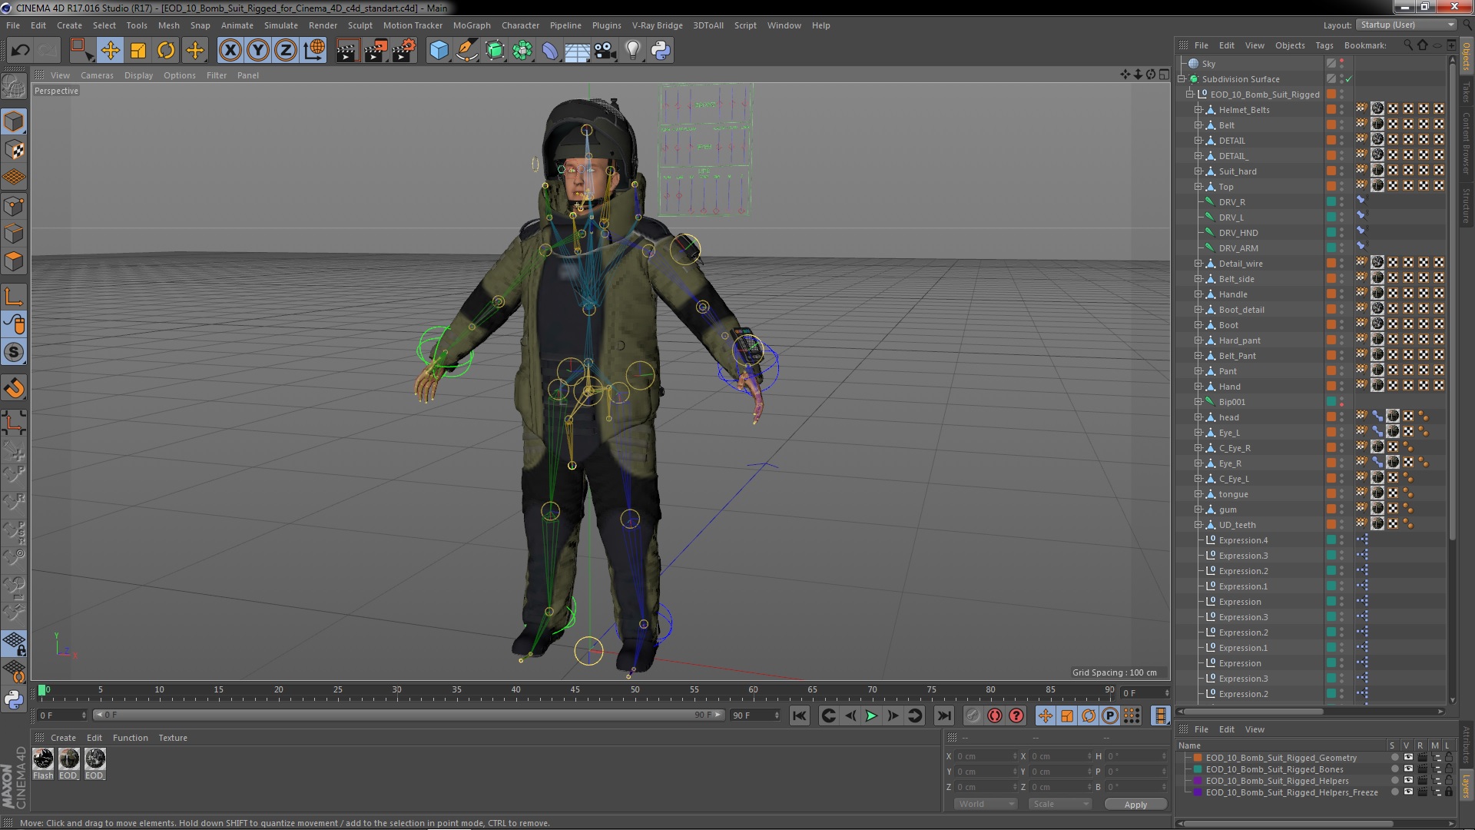This screenshot has height=830, width=1475.
Task: Toggle Y axis lock
Action: pos(258,51)
